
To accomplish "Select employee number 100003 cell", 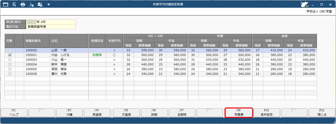I will [x=37, y=60].
